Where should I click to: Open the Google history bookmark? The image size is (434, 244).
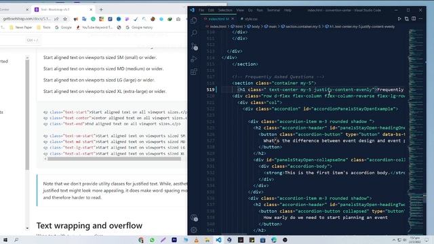click(139, 27)
